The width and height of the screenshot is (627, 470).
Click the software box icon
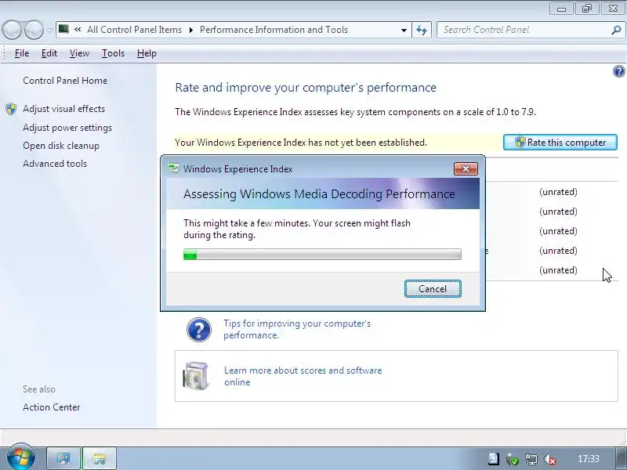point(195,375)
